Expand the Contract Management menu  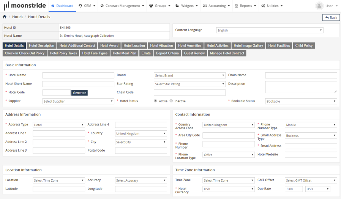[x=122, y=6]
